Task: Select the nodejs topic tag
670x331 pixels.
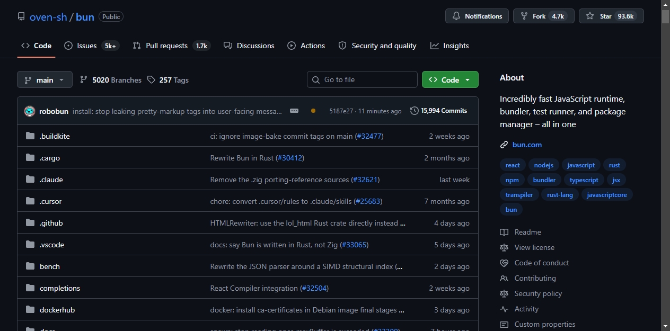Action: 543,165
